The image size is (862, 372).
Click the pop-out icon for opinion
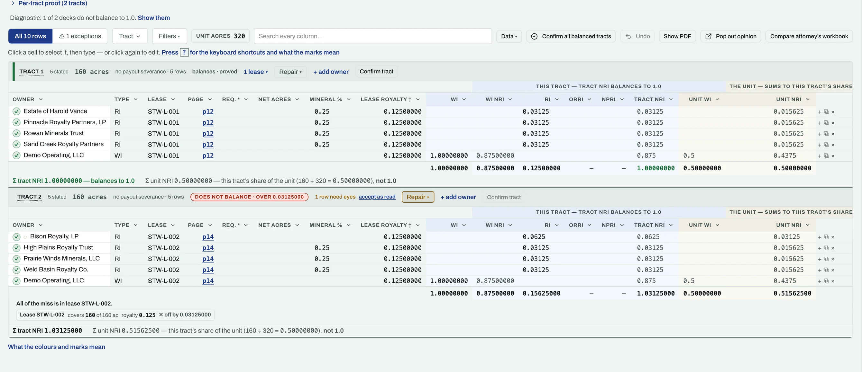[708, 36]
